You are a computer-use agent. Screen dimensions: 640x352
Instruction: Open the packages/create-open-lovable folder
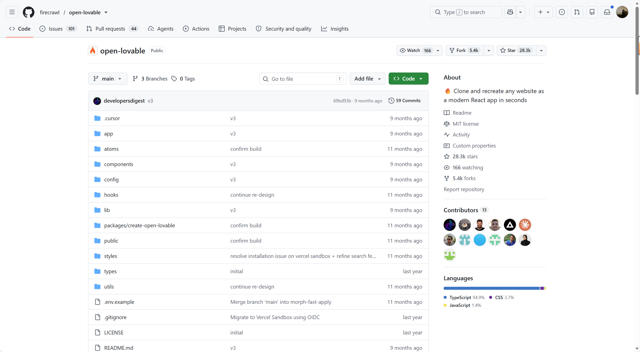[140, 226]
